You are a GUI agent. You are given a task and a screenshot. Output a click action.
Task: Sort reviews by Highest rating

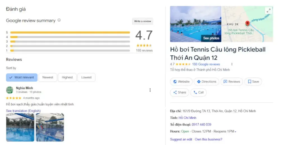pos(67,77)
